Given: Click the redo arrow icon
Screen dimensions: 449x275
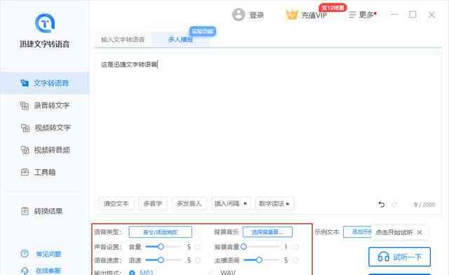Looking at the screenshot, I should (x=394, y=205).
